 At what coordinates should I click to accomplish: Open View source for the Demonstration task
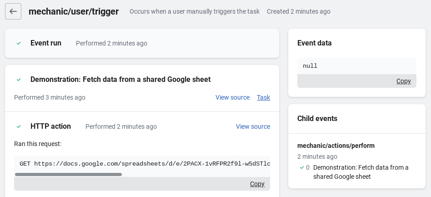click(x=232, y=97)
